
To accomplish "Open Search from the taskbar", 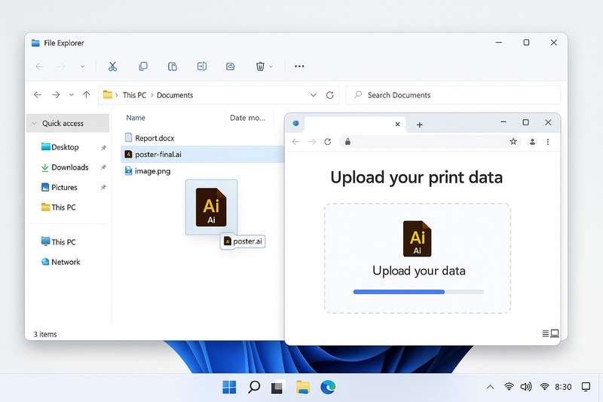I will point(254,387).
